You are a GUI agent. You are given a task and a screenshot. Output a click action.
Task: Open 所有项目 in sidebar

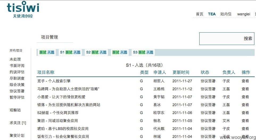16,51
